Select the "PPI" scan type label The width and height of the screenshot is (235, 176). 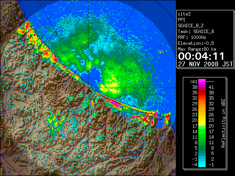pos(181,20)
